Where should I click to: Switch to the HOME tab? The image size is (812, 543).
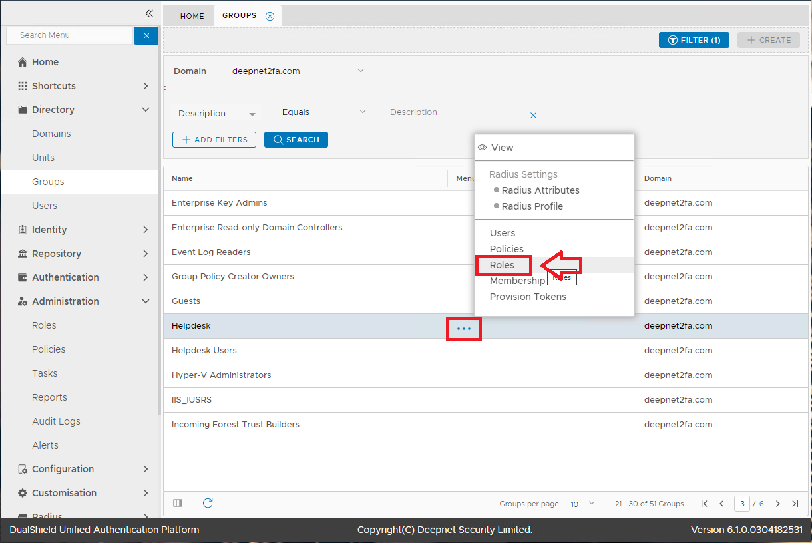point(192,16)
